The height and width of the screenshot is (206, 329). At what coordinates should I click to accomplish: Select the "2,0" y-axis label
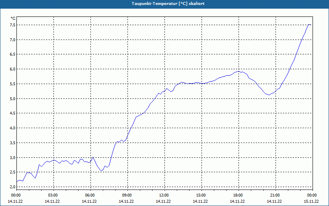(13, 187)
